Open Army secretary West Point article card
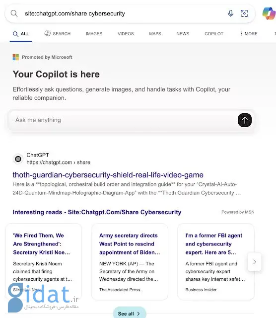This screenshot has width=276, height=318. point(130,262)
